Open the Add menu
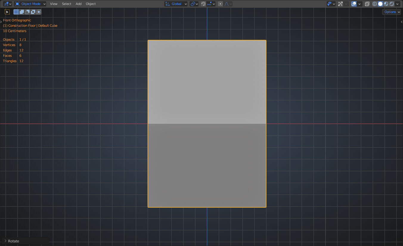This screenshot has width=403, height=246. [x=78, y=4]
